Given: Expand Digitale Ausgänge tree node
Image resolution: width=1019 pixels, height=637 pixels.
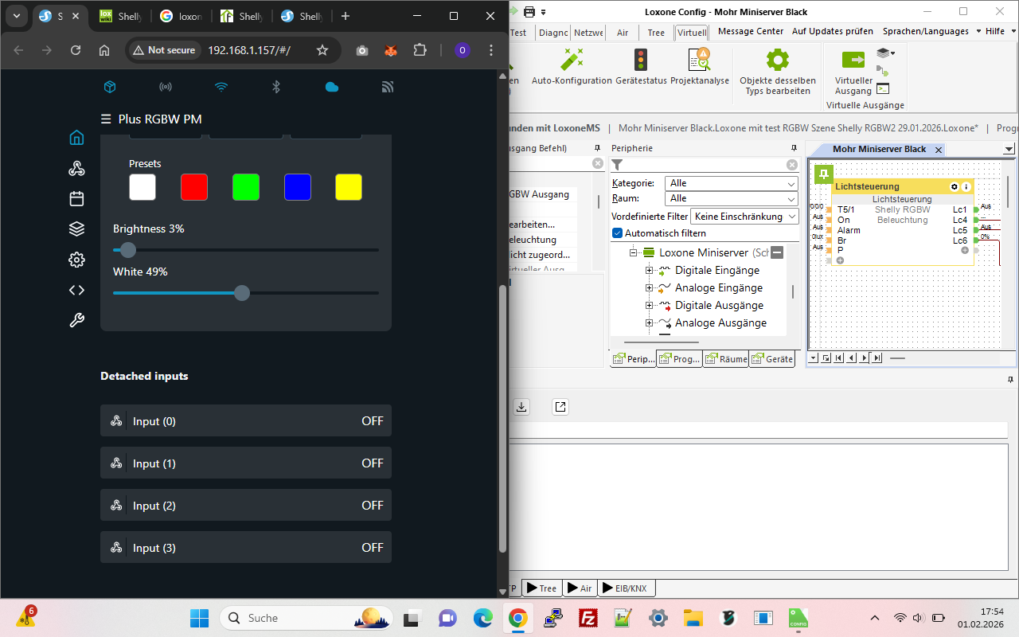Looking at the screenshot, I should [650, 306].
